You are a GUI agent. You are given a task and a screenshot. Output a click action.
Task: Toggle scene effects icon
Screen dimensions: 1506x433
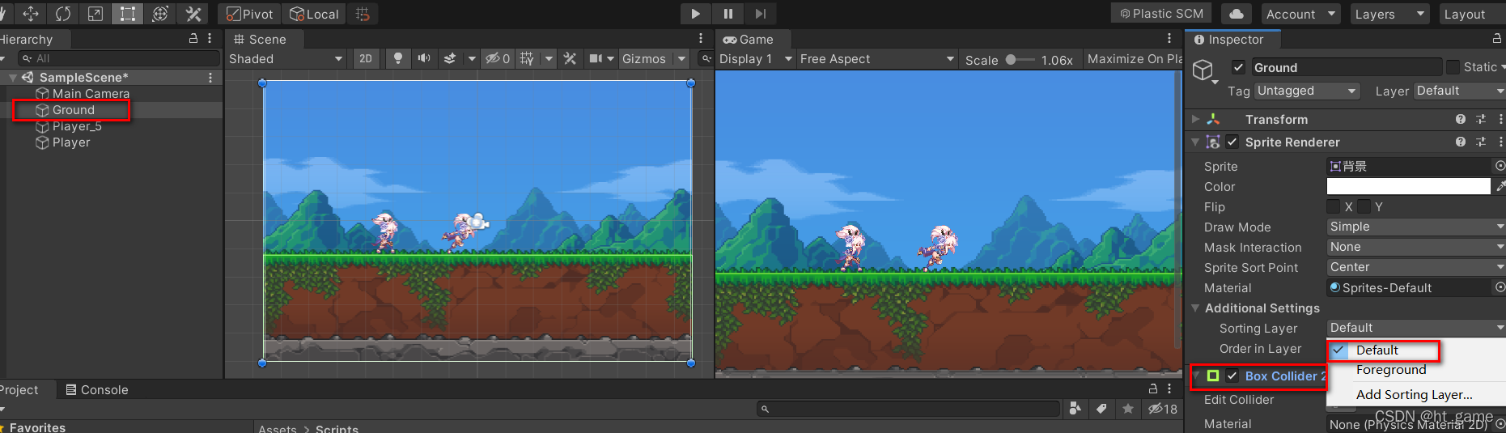click(450, 58)
